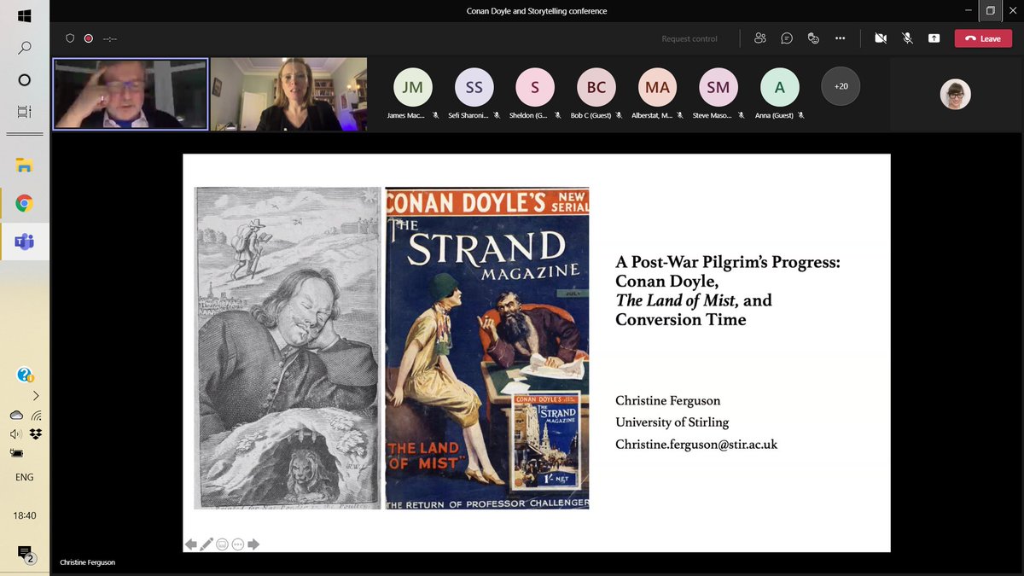Click University of Stirling text

(x=672, y=422)
